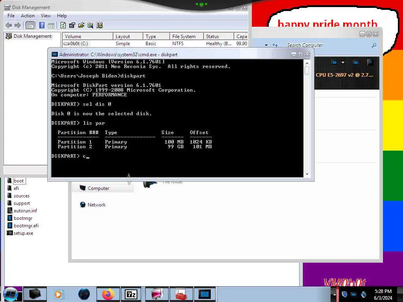This screenshot has height=302, width=403.
Task: Click the black folder taskbar icon
Action: (35, 294)
